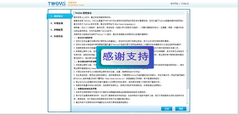
Task: Open the 交流论坛 forum link
Action: 185,4
